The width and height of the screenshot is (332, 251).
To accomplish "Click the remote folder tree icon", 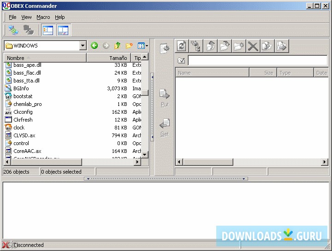I will (196, 46).
